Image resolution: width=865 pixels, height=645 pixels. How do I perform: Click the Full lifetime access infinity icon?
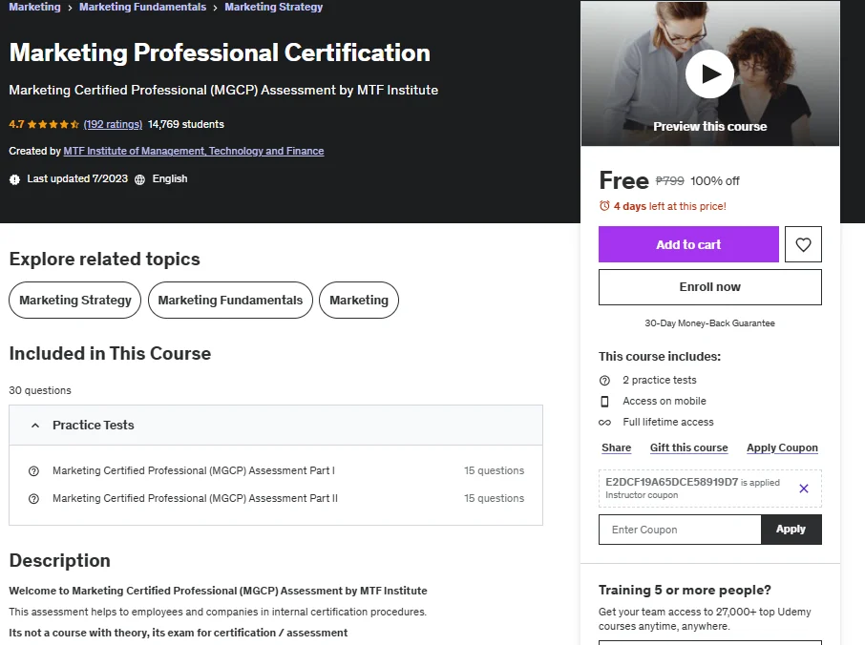click(x=604, y=423)
